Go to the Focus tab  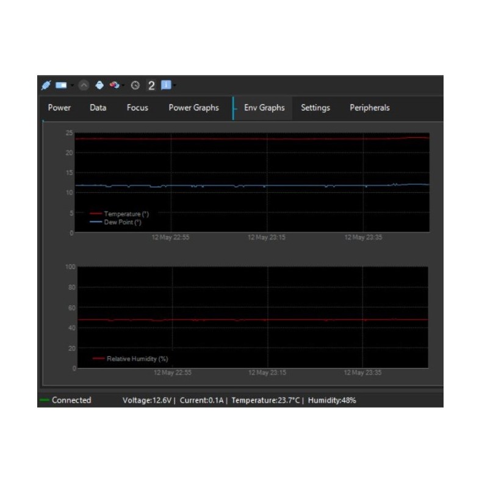tap(137, 108)
